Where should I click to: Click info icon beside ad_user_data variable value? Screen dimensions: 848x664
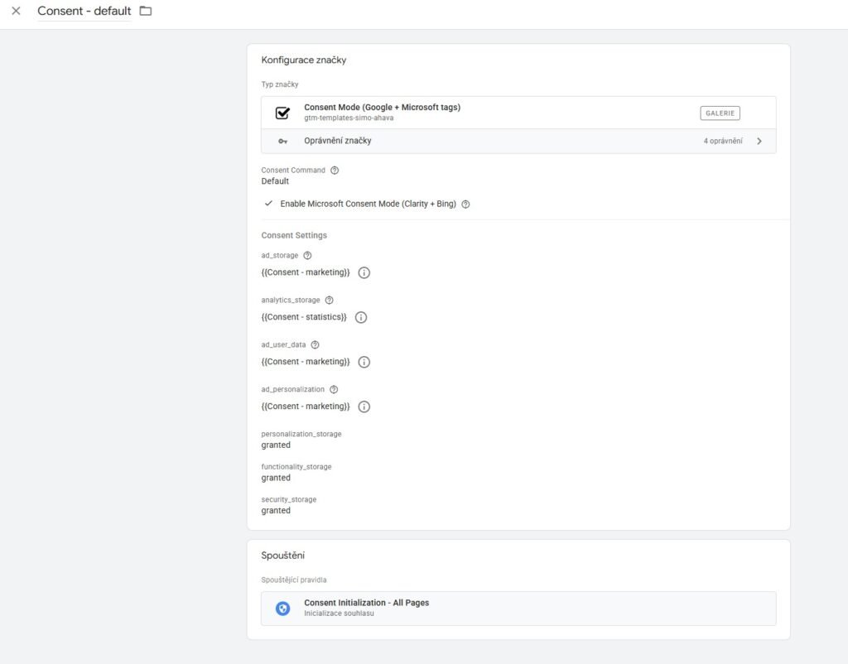pos(364,362)
